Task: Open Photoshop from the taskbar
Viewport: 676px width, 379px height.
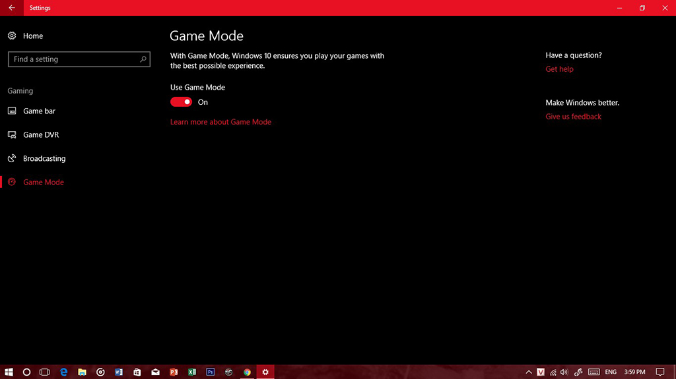Action: [211, 372]
